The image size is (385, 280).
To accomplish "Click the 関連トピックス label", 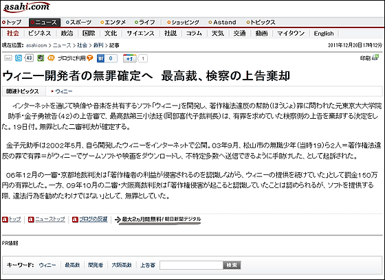I will (23, 91).
